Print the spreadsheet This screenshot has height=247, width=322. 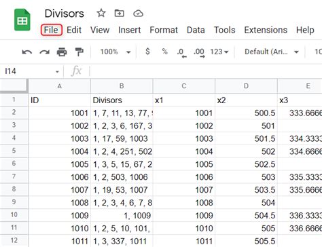point(62,52)
